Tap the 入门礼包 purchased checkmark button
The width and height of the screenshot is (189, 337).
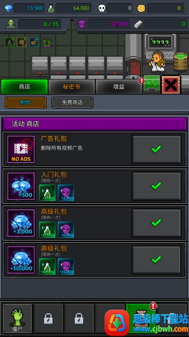point(156,186)
